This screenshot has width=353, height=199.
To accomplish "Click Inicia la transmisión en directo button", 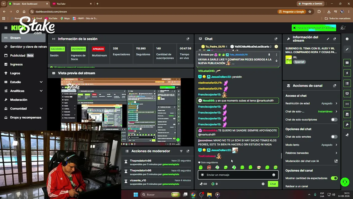I will click(x=314, y=28).
